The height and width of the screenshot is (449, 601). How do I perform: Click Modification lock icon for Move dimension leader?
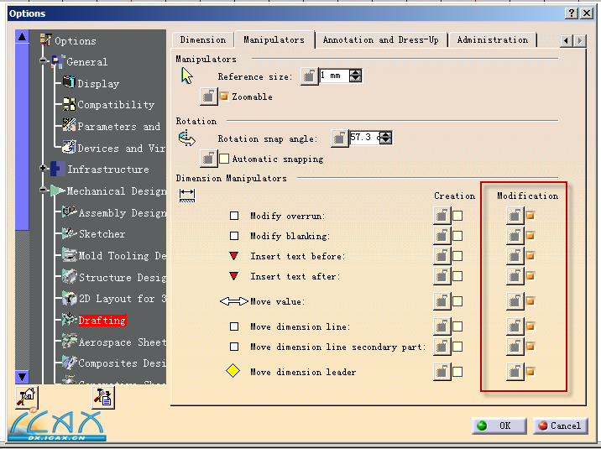pos(515,372)
